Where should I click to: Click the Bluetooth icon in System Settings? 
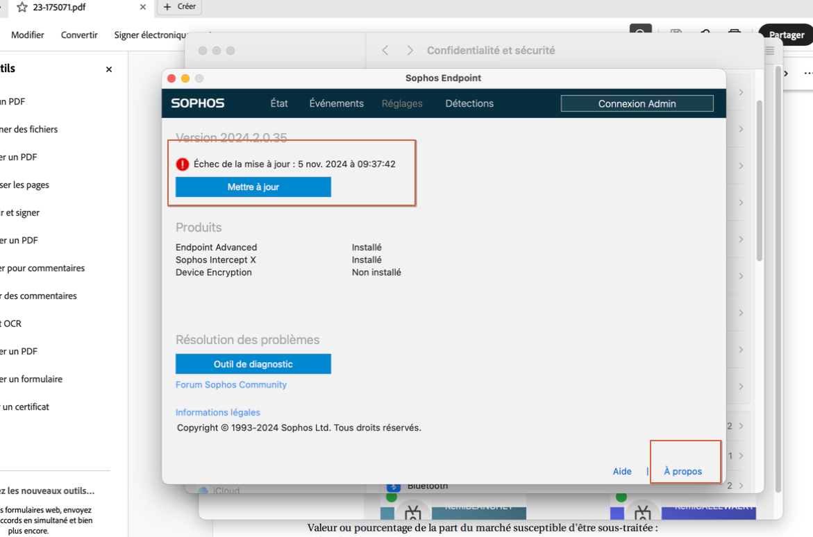(394, 487)
